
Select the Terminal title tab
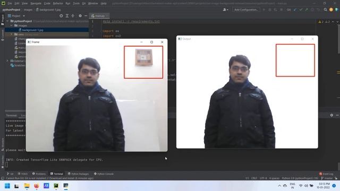click(x=11, y=116)
